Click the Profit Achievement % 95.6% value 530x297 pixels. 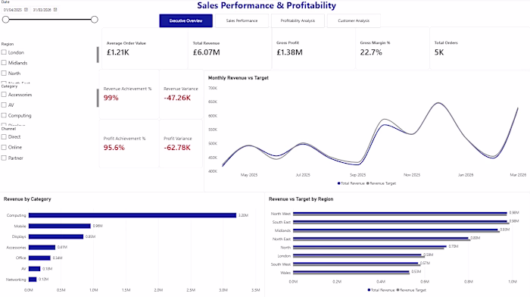point(114,148)
